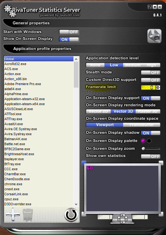Add a new application profile with plus icon
Screen dimensions: 166x235
pyautogui.click(x=13, y=215)
